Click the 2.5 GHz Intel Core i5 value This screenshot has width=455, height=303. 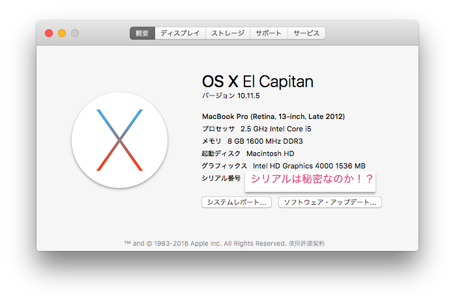pos(276,129)
